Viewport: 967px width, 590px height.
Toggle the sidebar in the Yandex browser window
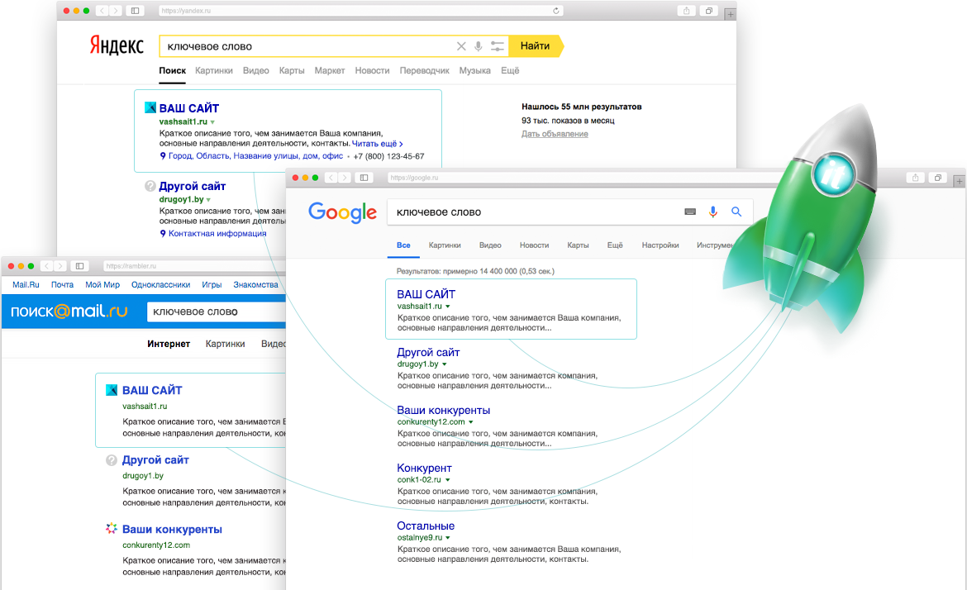coord(135,11)
